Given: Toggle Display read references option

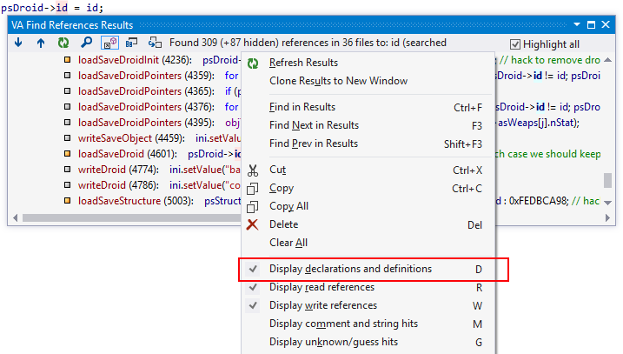Looking at the screenshot, I should click(x=321, y=287).
